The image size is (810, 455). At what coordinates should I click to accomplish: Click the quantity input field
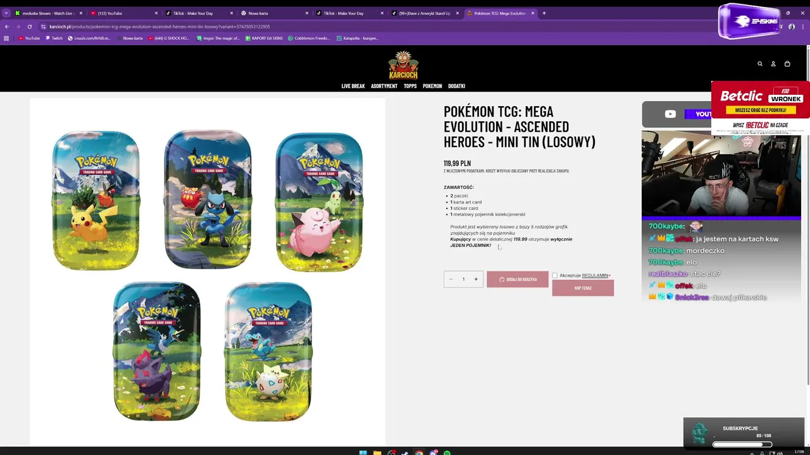[x=463, y=279]
